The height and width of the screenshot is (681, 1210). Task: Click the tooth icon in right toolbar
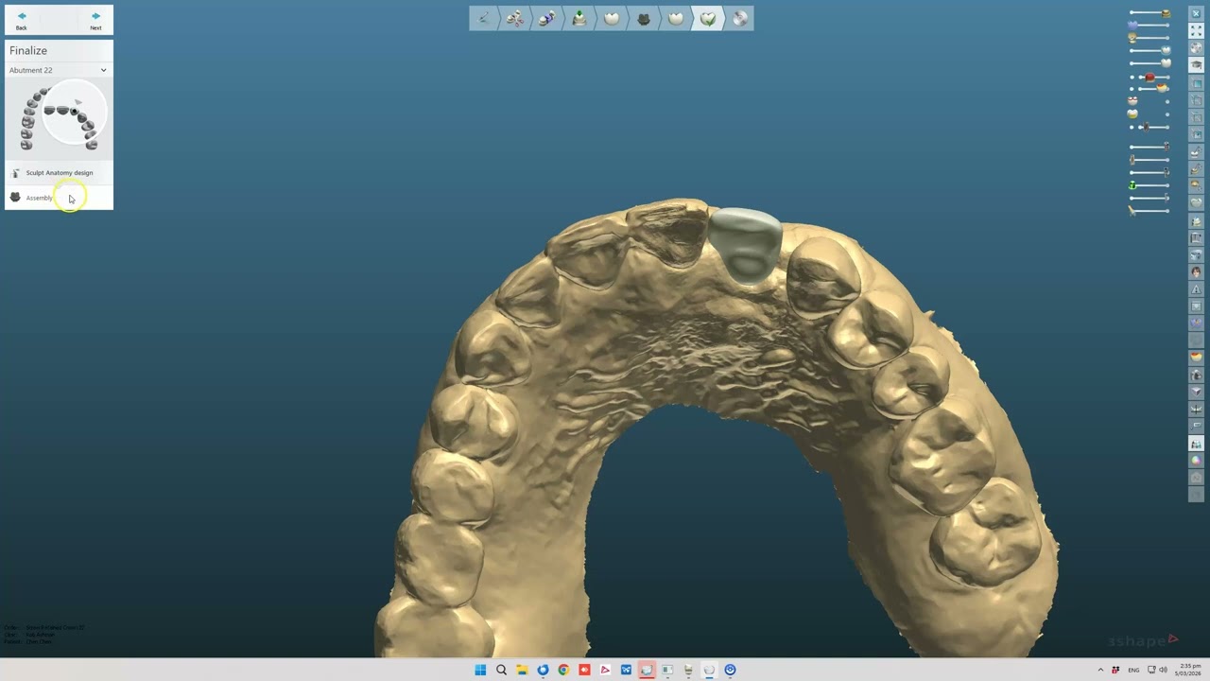point(1196,201)
